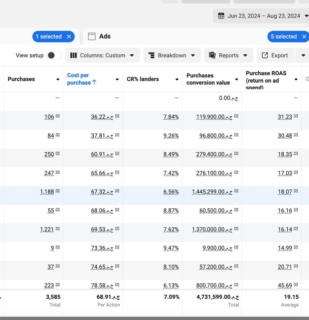Screen dimensions: 309x320
Task: Open the Reports dropdown
Action: [x=229, y=55]
